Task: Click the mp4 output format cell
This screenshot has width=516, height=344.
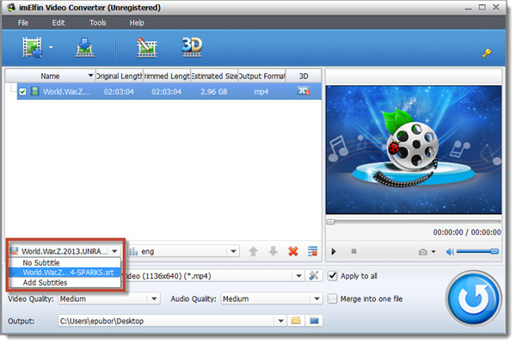Action: coord(261,91)
